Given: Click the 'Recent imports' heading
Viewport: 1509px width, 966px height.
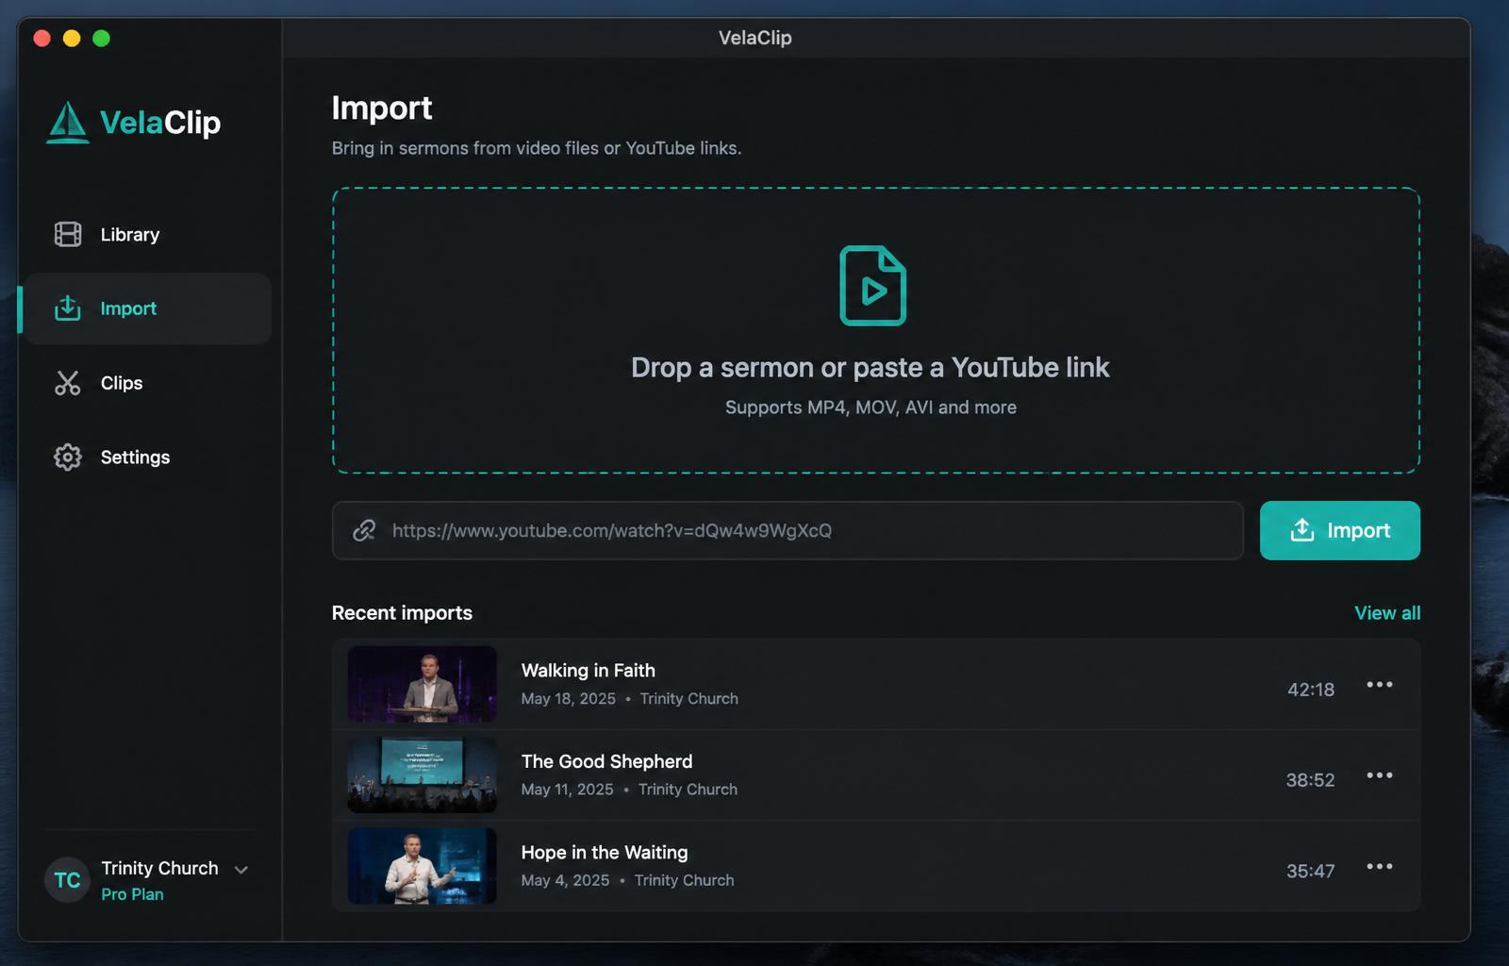Looking at the screenshot, I should [402, 613].
